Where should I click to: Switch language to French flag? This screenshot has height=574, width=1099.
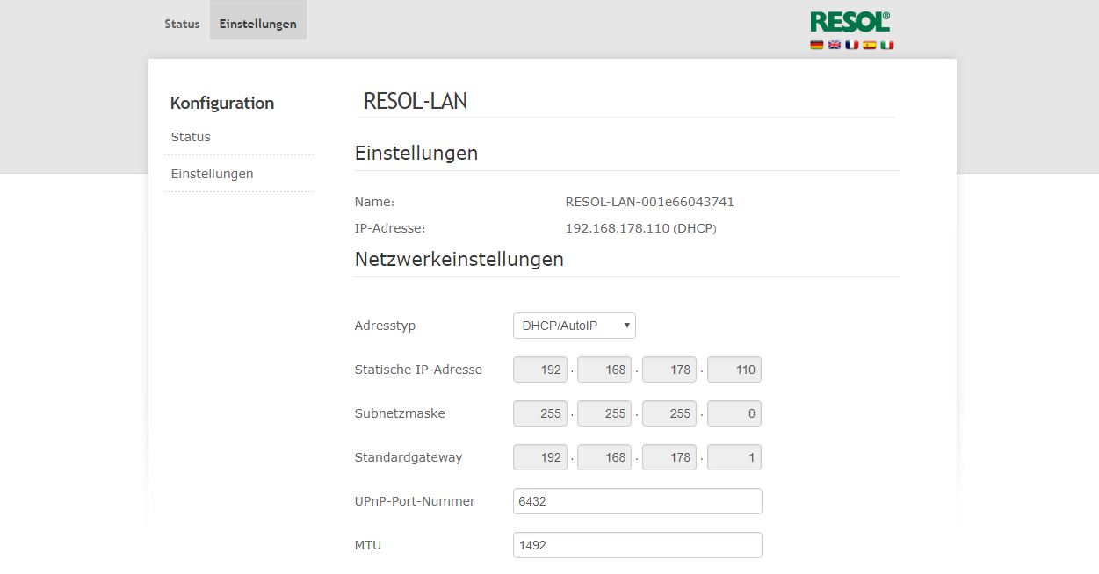(x=852, y=45)
